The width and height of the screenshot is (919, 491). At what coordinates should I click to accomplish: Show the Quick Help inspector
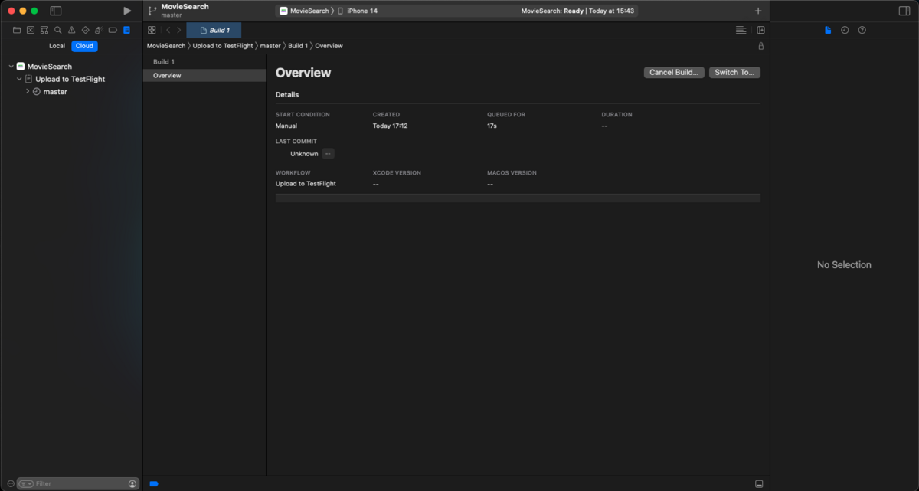[862, 30]
